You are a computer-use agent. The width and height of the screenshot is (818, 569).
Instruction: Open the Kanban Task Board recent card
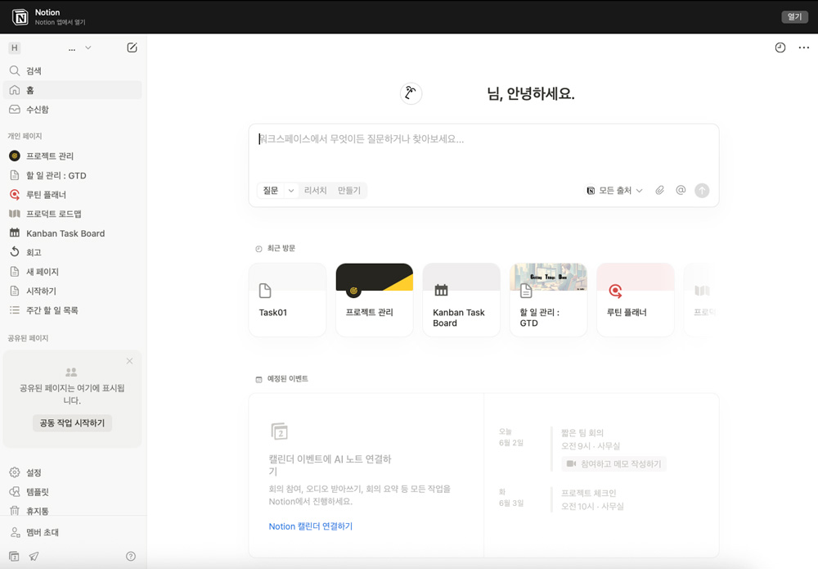(461, 300)
